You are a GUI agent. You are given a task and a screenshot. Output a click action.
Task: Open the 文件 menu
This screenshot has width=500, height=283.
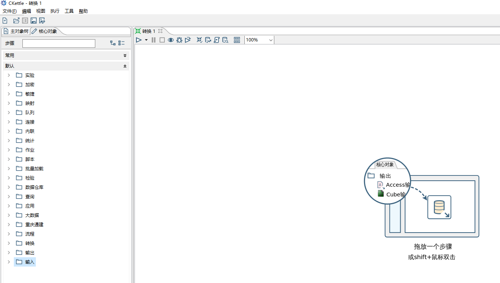click(9, 11)
